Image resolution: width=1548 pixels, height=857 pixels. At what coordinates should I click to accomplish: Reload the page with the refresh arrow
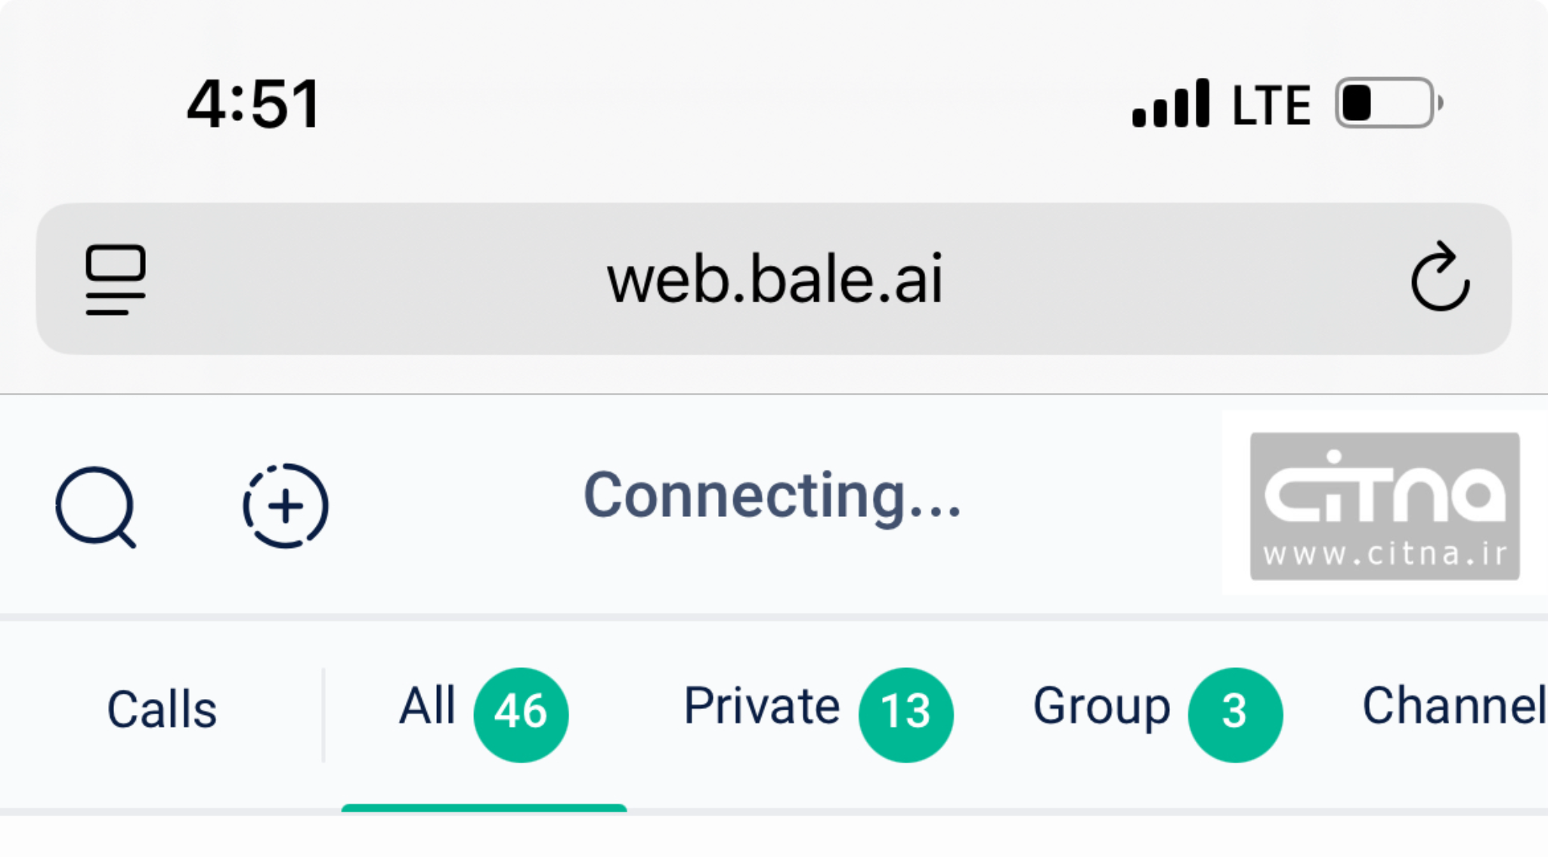coord(1439,278)
